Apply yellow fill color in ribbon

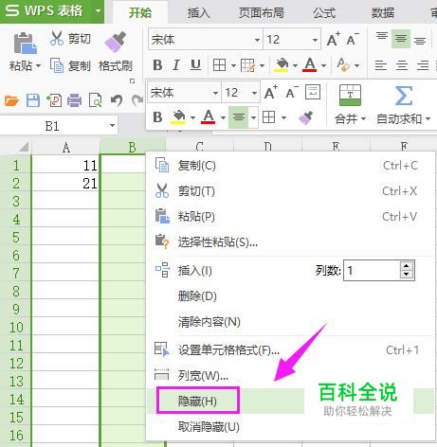[x=282, y=65]
